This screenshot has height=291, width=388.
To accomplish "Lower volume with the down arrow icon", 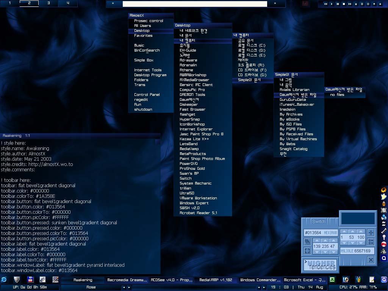I will pyautogui.click(x=380, y=4).
